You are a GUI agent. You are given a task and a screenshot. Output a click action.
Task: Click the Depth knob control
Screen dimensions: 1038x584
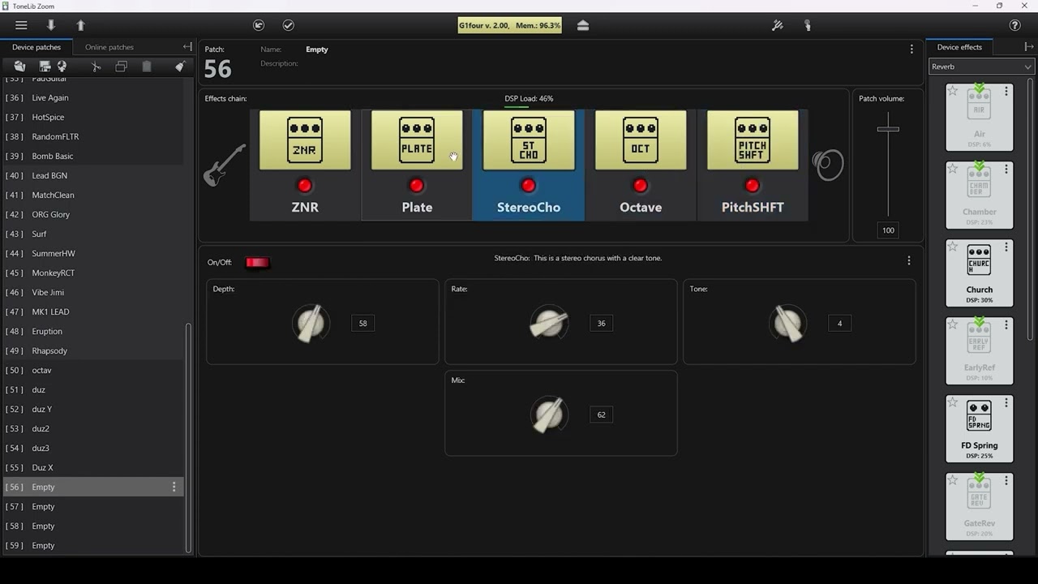(x=311, y=324)
